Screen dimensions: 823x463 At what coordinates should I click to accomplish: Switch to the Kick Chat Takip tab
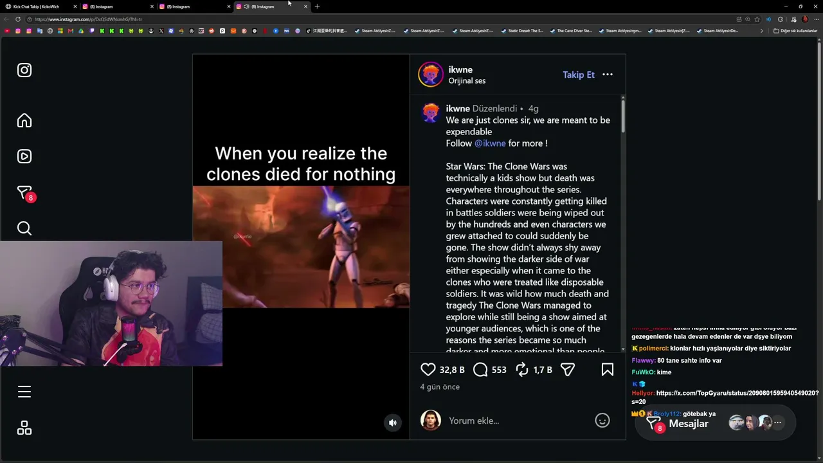coord(40,6)
